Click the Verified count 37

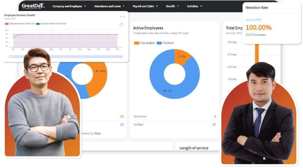(214, 124)
